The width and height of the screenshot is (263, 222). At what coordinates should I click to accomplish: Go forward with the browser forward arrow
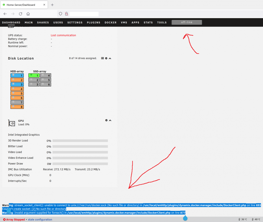coord(13,14)
